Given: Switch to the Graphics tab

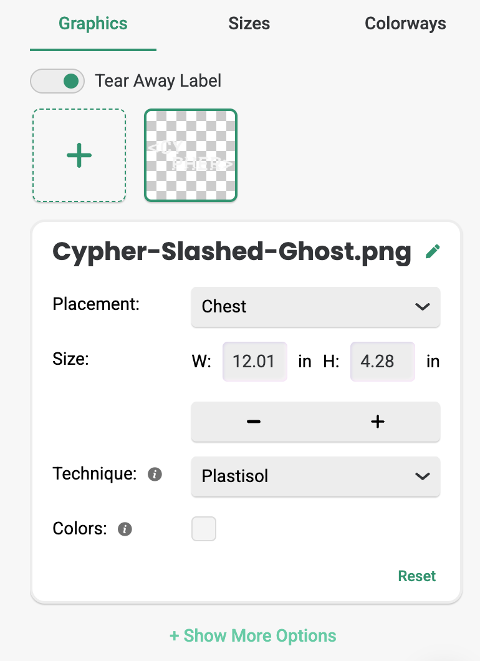Looking at the screenshot, I should point(93,24).
